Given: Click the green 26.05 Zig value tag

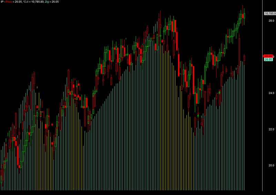Looking at the screenshot, I should point(268,59).
